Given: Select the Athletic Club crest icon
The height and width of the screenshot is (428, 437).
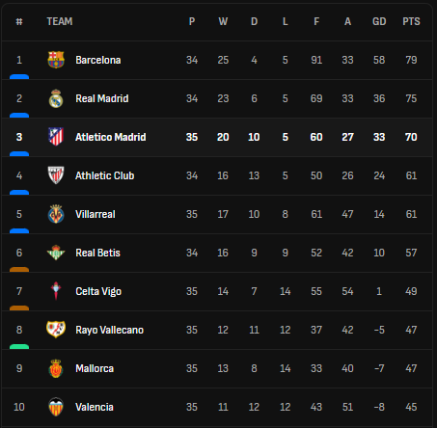Looking at the screenshot, I should click(56, 175).
